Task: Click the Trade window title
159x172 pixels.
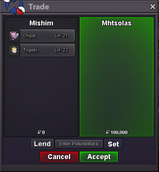Action: [x=39, y=7]
